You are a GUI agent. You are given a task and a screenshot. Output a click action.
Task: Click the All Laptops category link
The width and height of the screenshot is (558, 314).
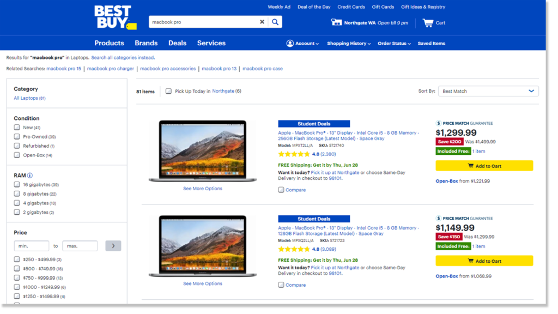coord(29,98)
